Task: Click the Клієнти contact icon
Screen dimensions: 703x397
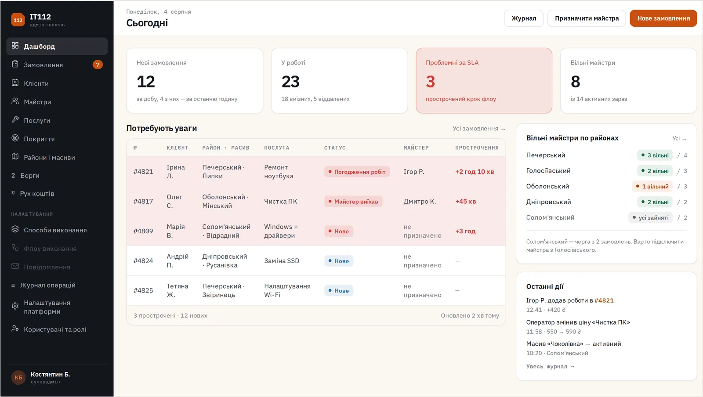Action: pos(15,83)
